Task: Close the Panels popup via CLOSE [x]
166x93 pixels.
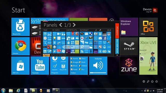Action: coord(117,31)
